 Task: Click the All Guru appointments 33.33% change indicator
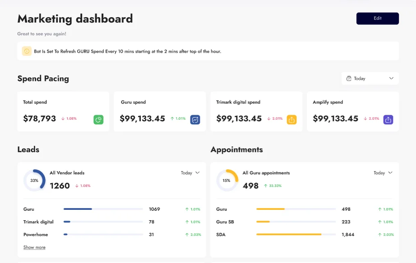click(x=273, y=186)
